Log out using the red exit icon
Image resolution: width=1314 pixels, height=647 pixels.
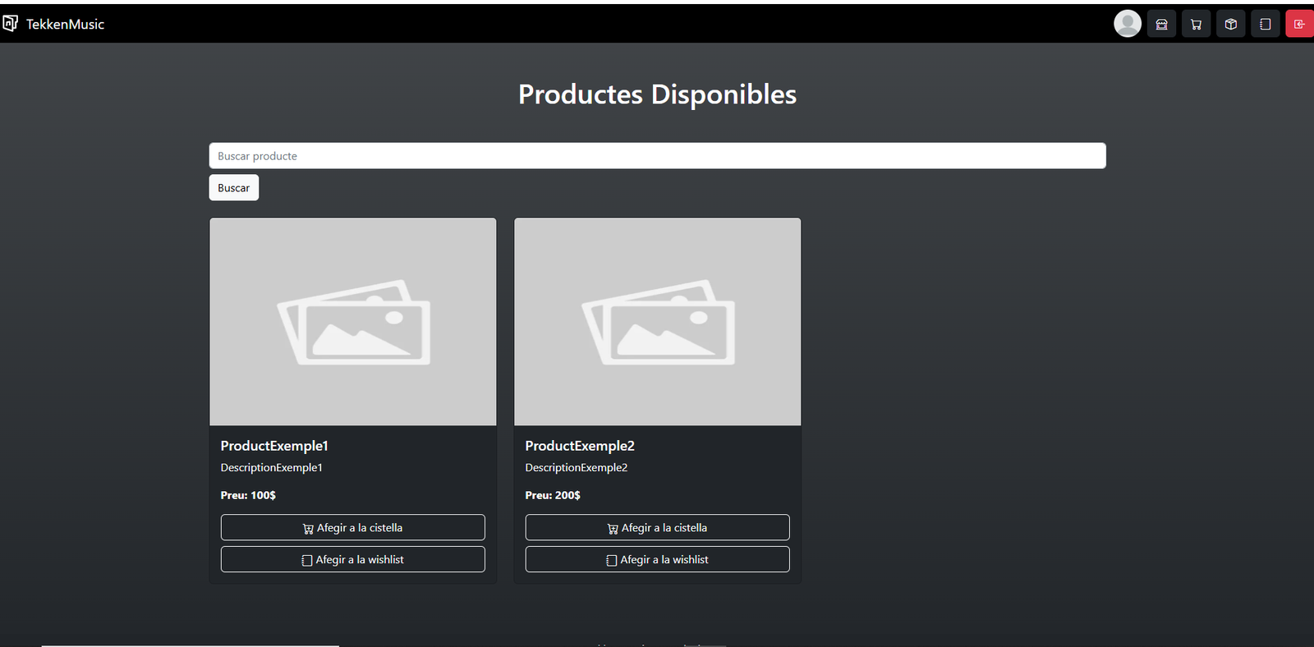[x=1299, y=25]
